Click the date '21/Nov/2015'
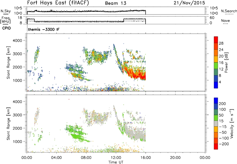237x164 pixels. click(x=189, y=3)
